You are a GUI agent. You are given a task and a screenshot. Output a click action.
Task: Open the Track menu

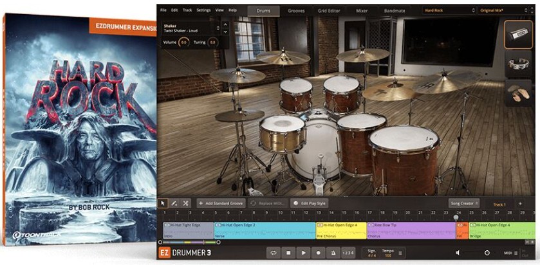pyautogui.click(x=187, y=10)
